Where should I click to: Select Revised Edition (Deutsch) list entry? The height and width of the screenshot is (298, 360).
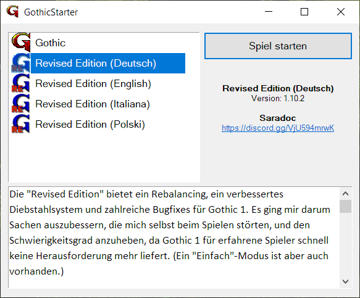(x=108, y=64)
